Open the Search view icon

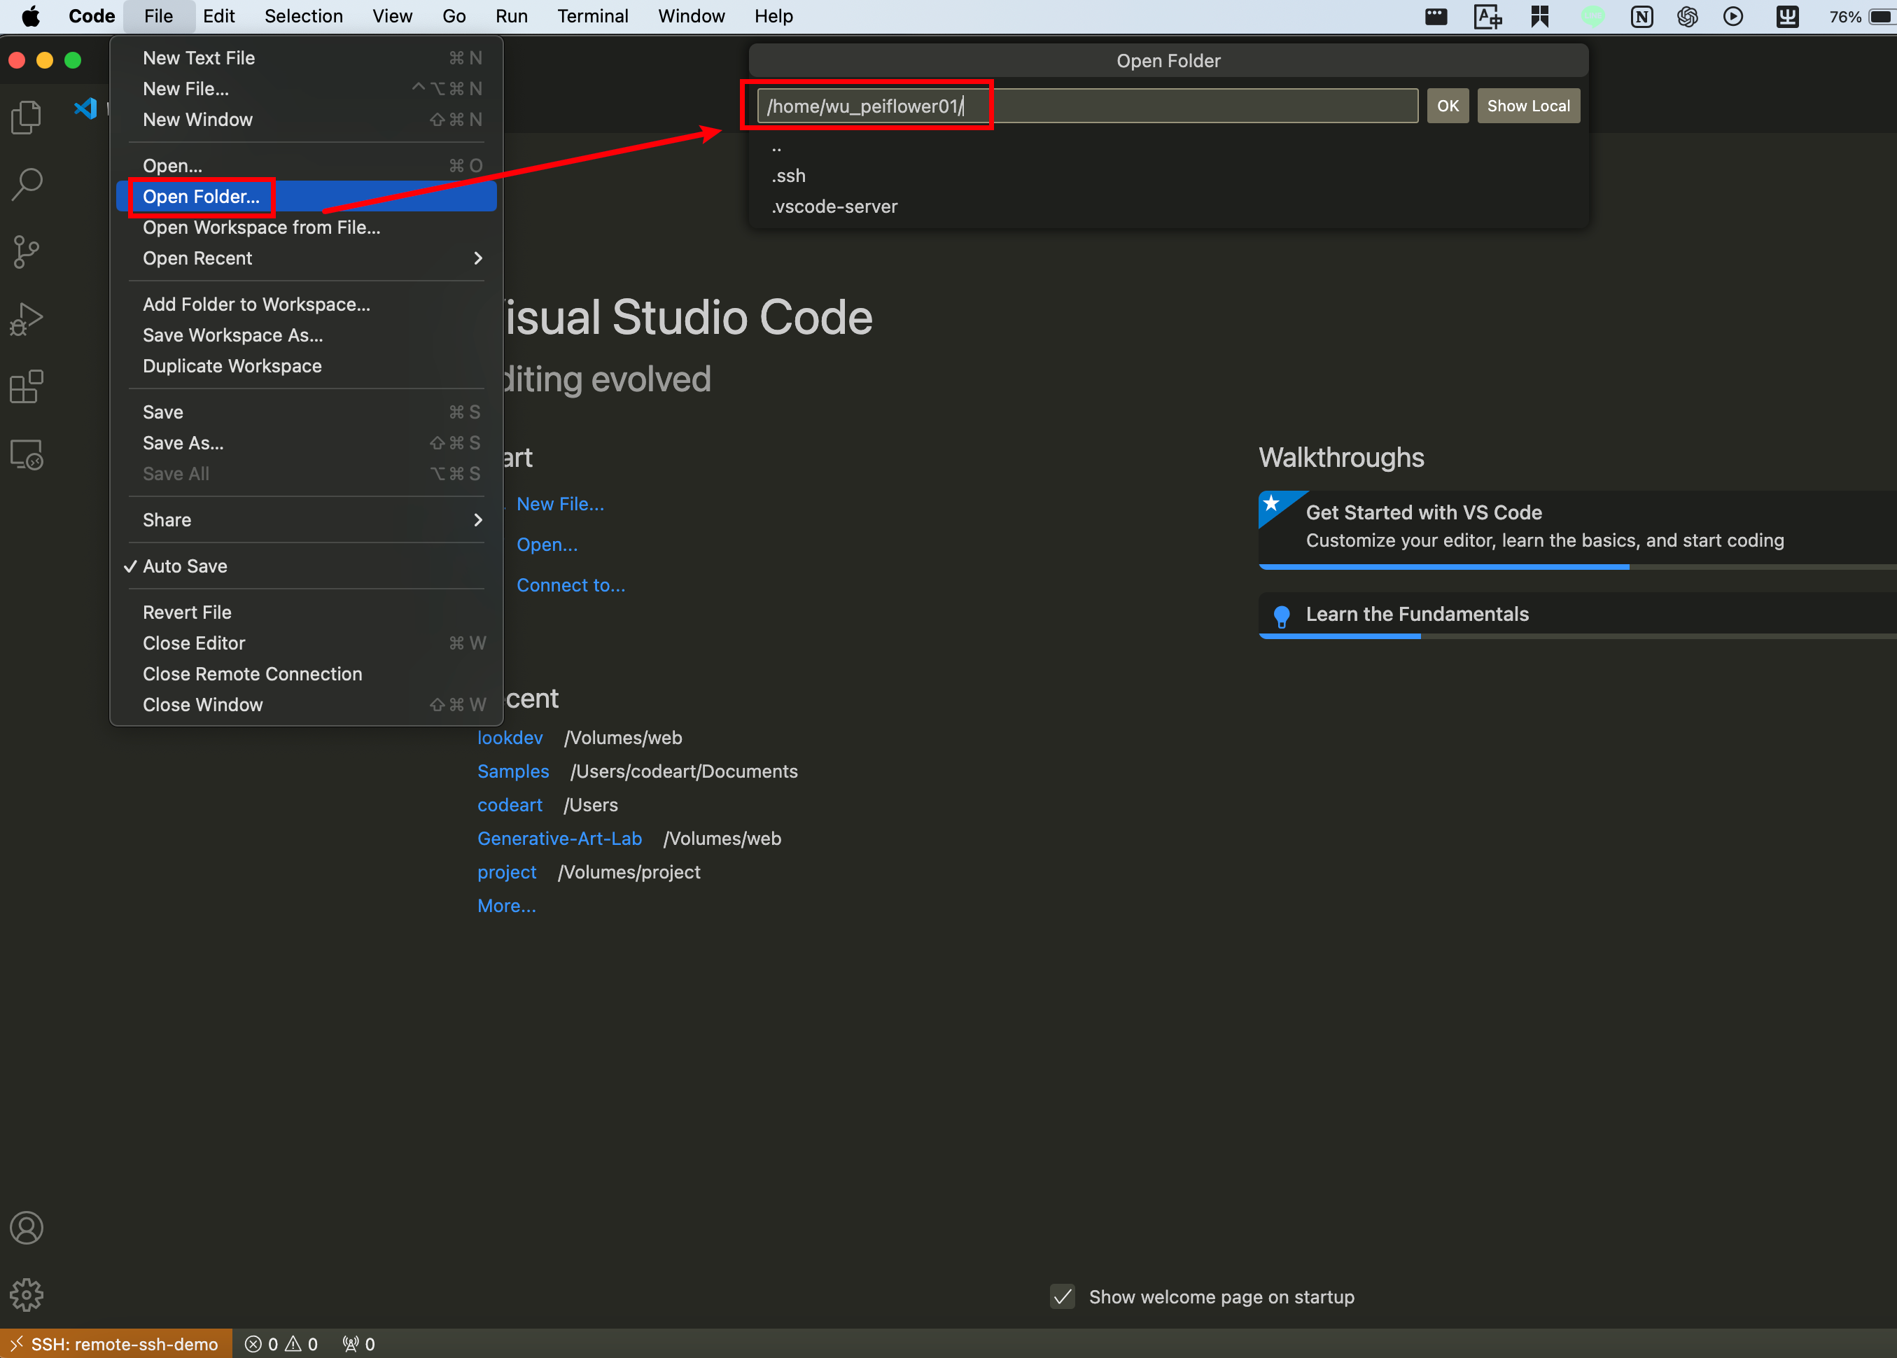[x=27, y=184]
